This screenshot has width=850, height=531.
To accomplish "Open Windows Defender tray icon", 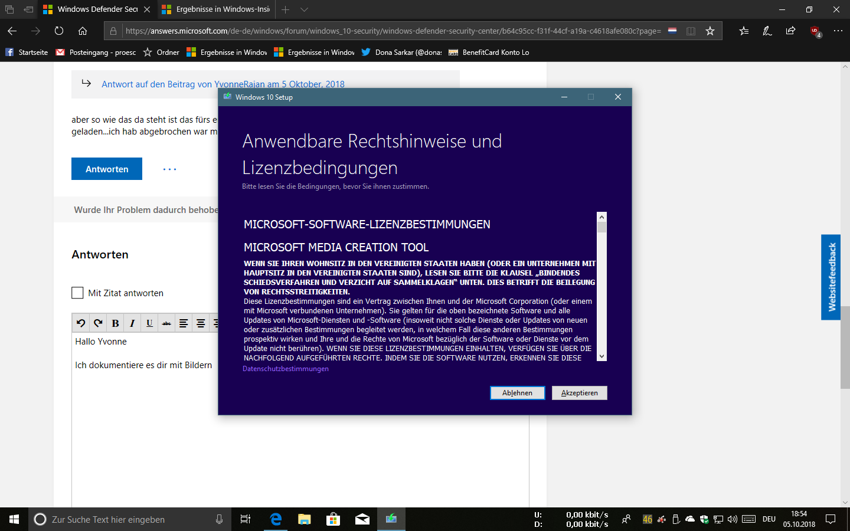I will [704, 519].
